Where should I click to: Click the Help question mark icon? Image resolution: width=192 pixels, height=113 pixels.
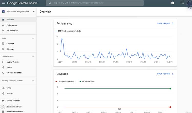(172, 3)
